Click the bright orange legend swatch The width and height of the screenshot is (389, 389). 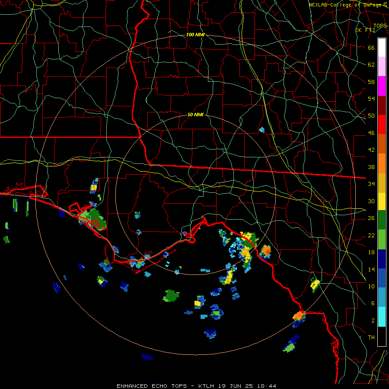coord(382,163)
